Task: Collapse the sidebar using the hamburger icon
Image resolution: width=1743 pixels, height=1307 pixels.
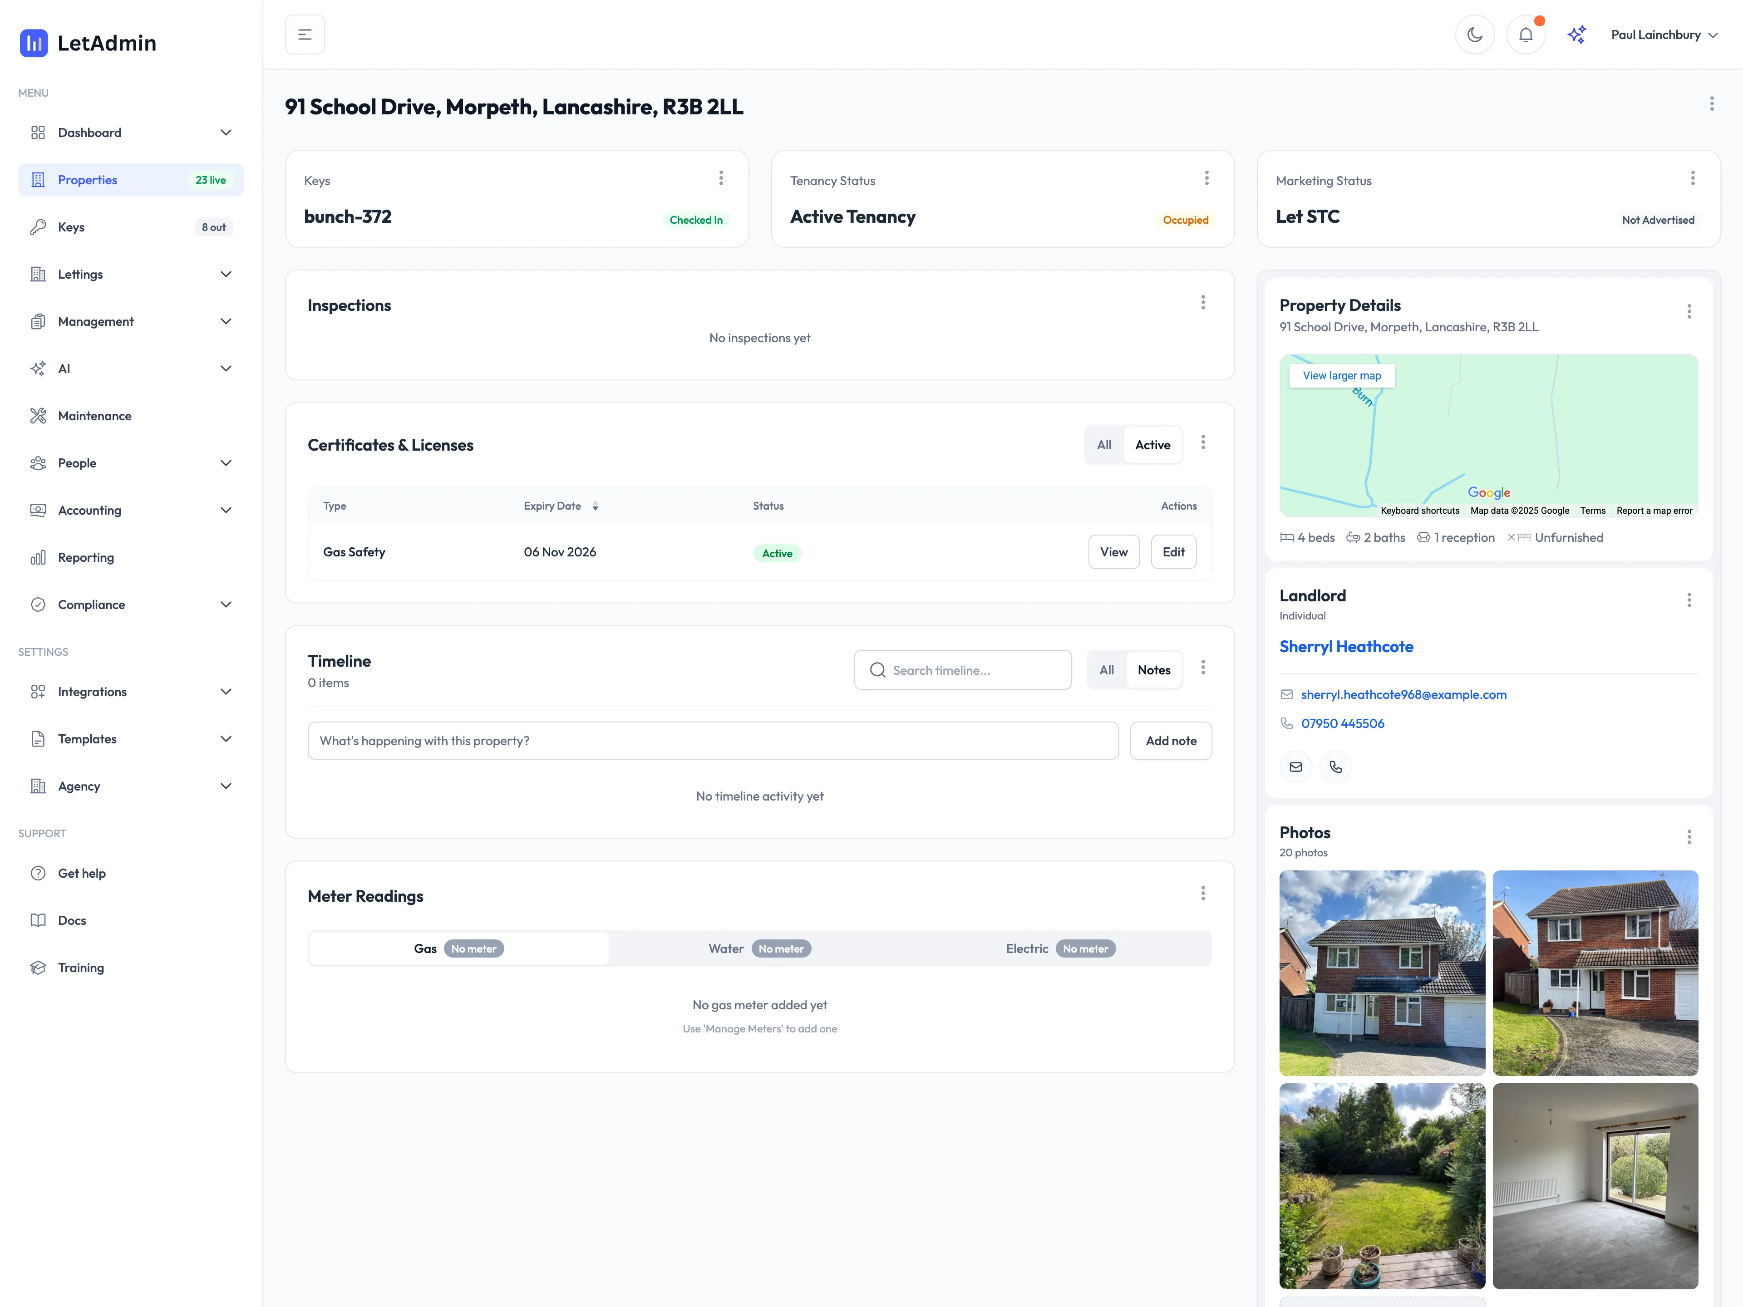Action: click(x=305, y=34)
